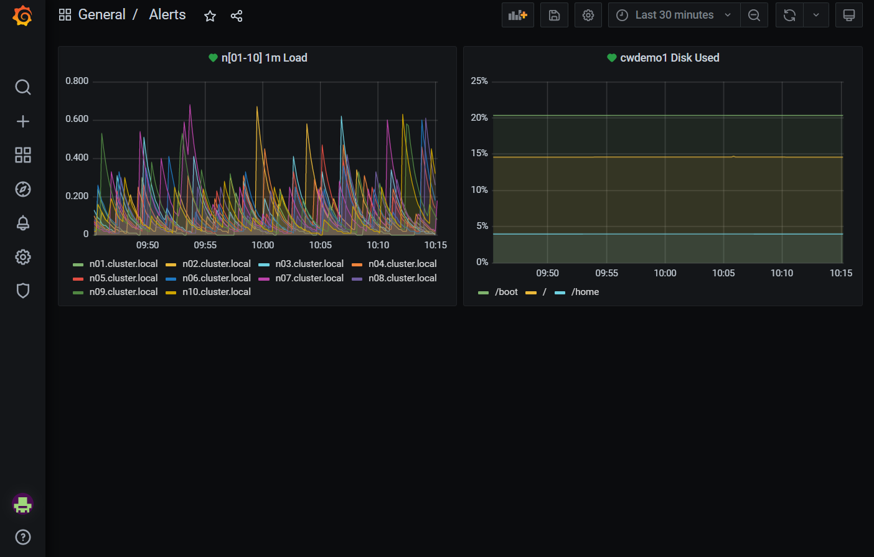Viewport: 874px width, 557px height.
Task: Open the Add panel toolbar icon
Action: 517,14
